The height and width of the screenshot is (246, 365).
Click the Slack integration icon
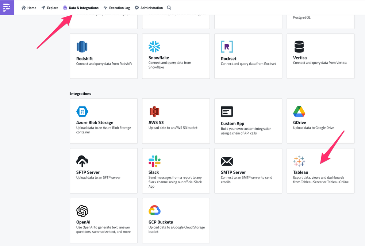click(x=154, y=161)
